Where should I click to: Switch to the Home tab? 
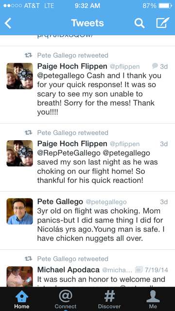click(22, 299)
